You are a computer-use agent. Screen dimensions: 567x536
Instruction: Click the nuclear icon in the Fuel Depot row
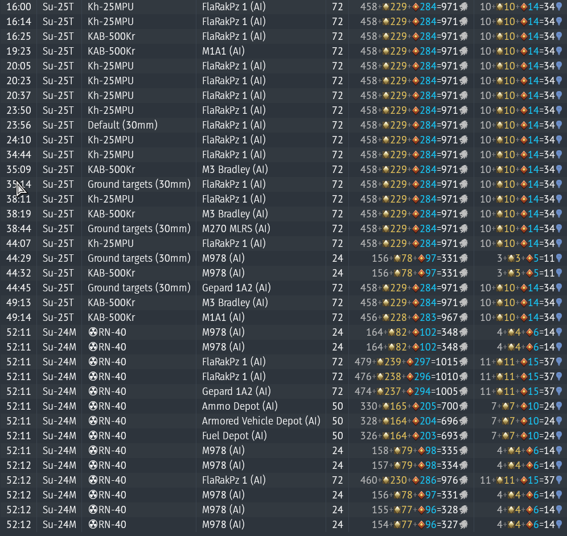93,436
